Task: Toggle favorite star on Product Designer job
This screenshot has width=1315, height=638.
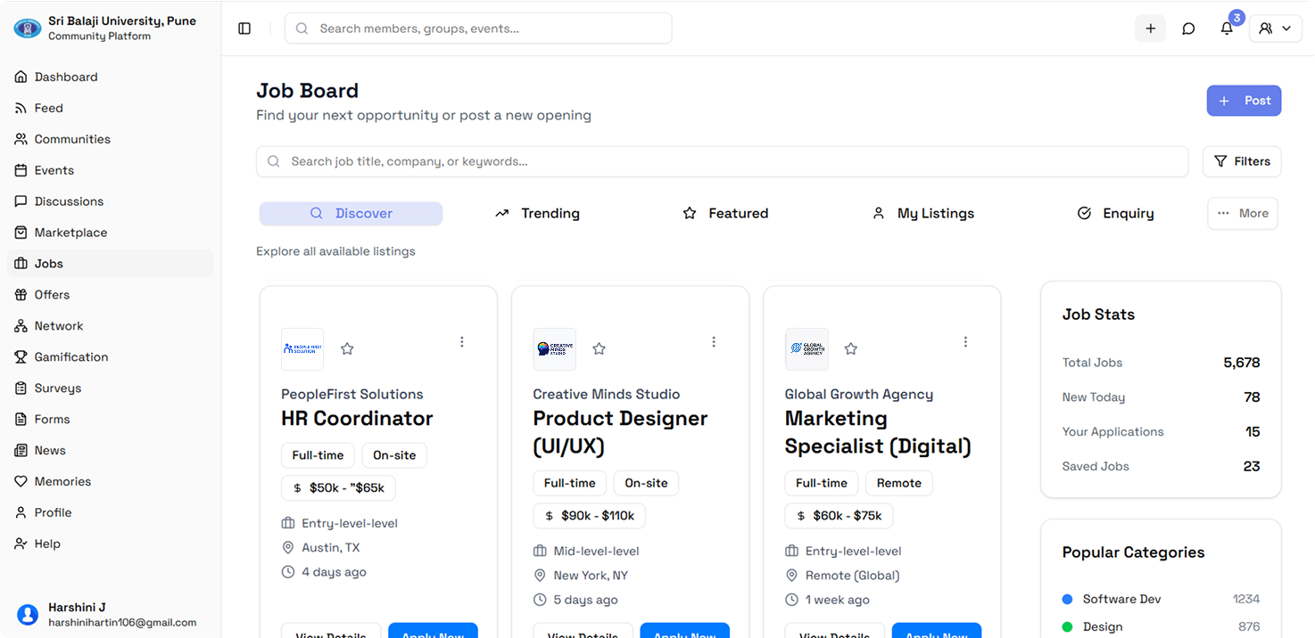Action: [600, 349]
